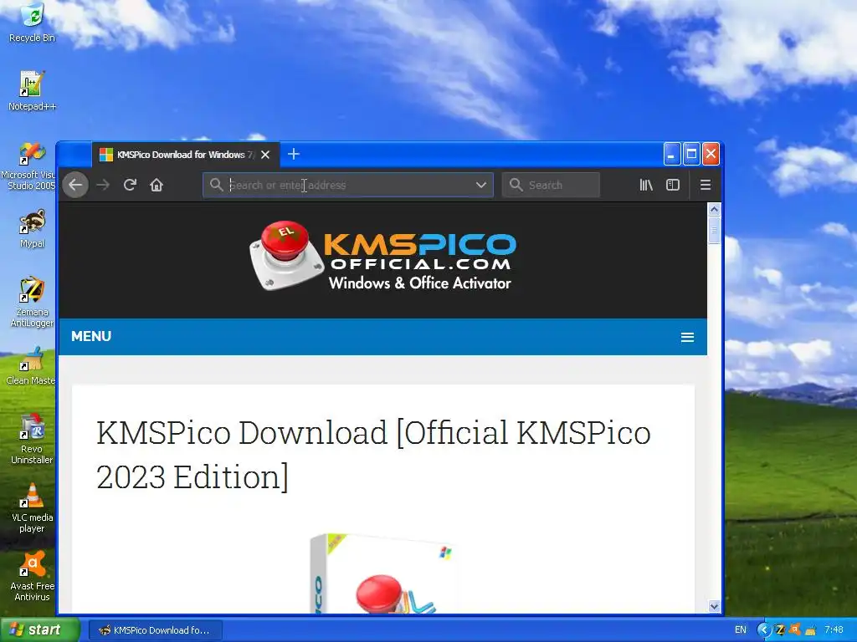This screenshot has width=857, height=642.
Task: Click the forward navigation arrow
Action: (103, 185)
